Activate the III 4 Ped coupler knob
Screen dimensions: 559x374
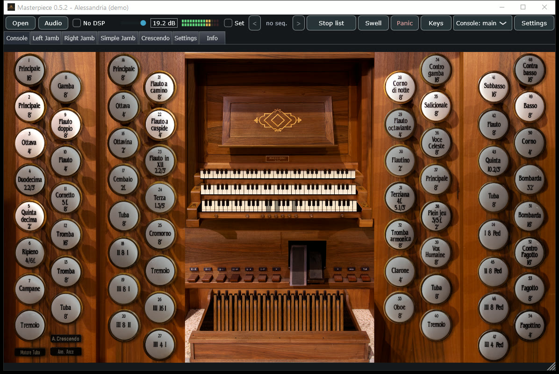click(494, 345)
